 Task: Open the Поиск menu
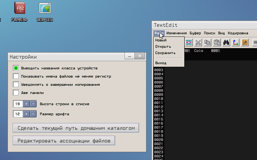pos(209,33)
